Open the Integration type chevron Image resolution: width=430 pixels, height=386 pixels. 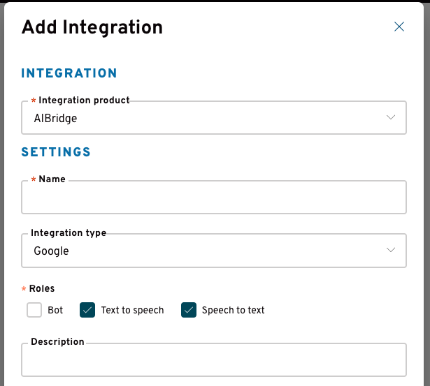point(391,250)
